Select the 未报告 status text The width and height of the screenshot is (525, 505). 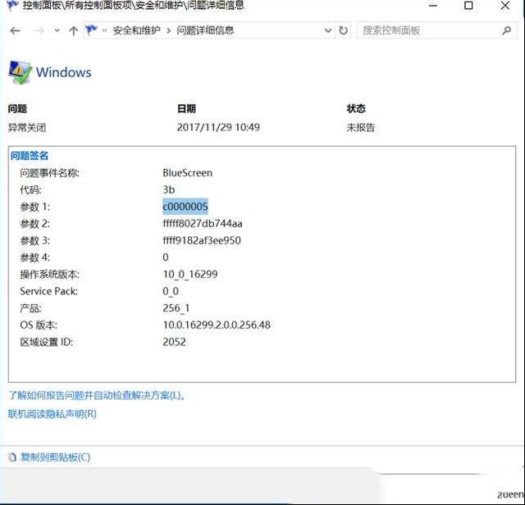361,128
